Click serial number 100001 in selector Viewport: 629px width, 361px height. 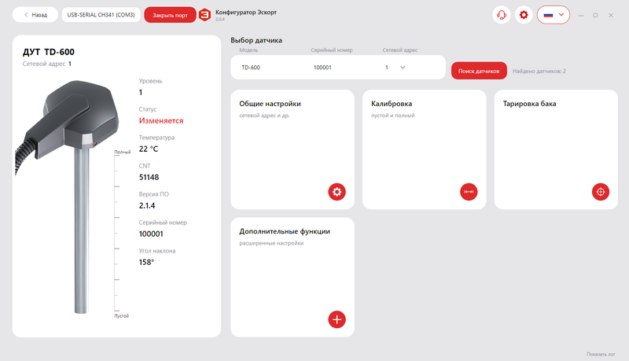(x=322, y=68)
